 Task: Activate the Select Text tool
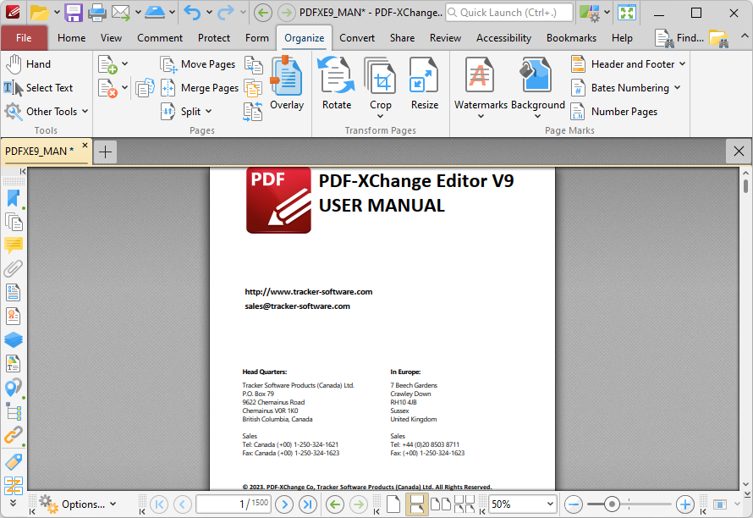(x=38, y=88)
